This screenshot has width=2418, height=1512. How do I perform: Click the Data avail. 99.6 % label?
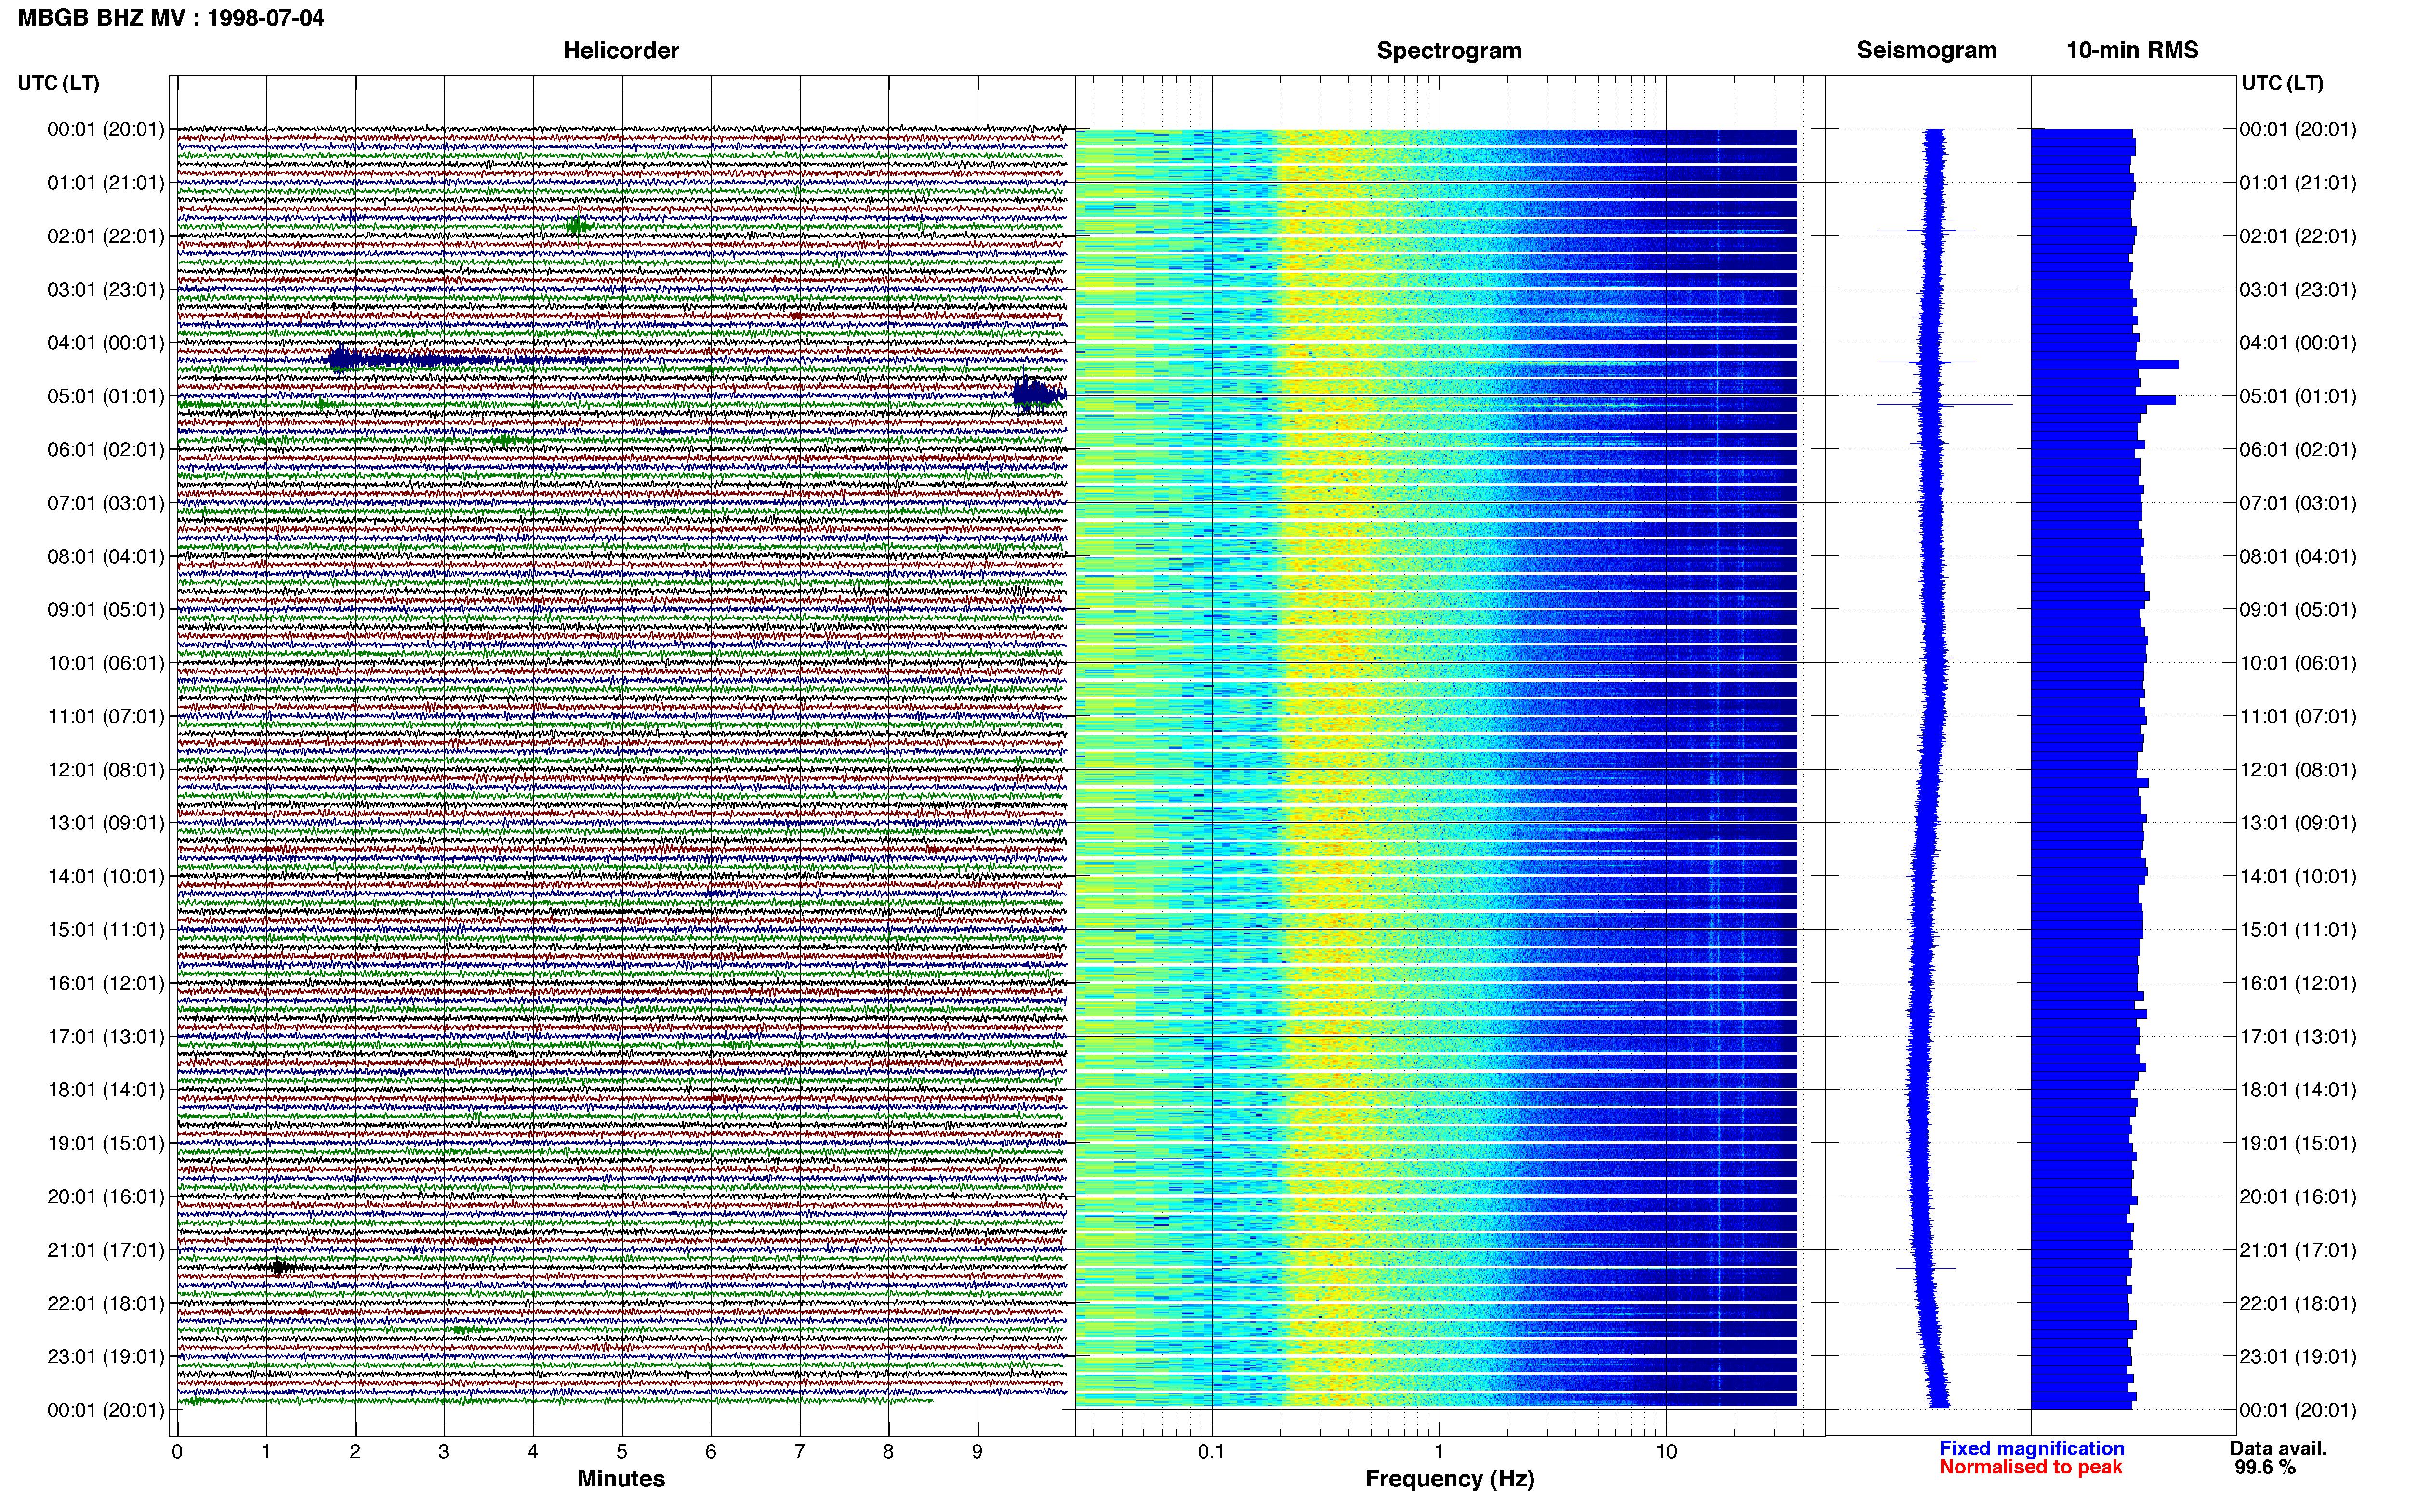point(2278,1458)
